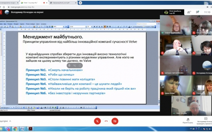
Task: Toggle text shadow formatting
Action: (x=102, y=27)
